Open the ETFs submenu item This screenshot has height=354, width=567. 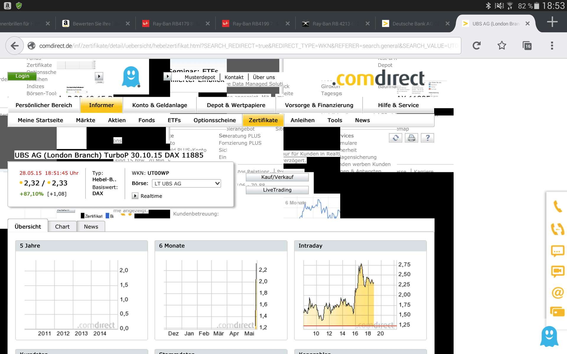coord(174,120)
